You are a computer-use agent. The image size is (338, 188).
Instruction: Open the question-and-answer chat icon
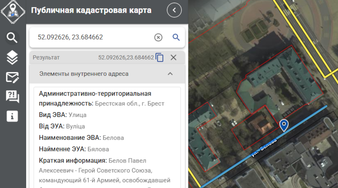(12, 97)
